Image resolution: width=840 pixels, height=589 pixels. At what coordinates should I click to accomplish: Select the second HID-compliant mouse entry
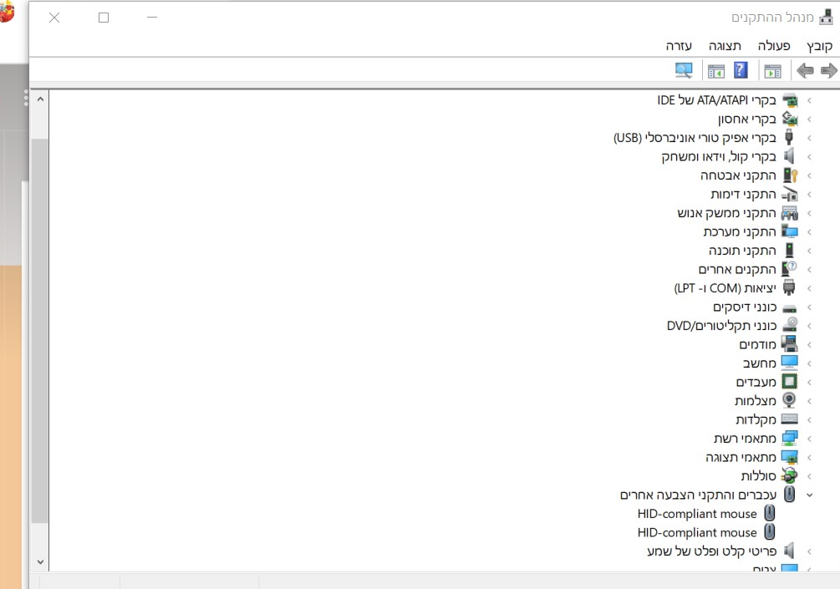(697, 532)
